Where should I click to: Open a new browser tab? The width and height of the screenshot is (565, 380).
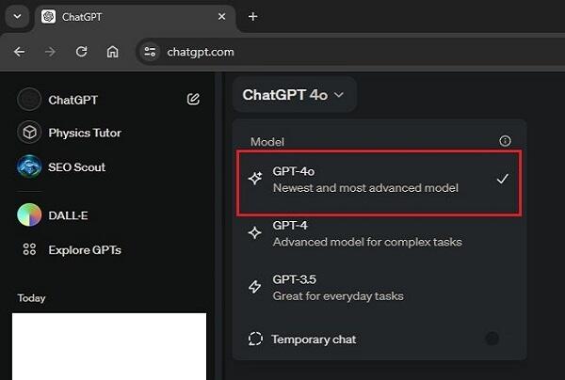pos(252,17)
